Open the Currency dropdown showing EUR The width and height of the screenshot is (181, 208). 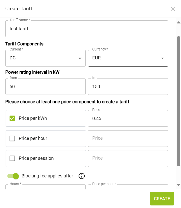[128, 58]
